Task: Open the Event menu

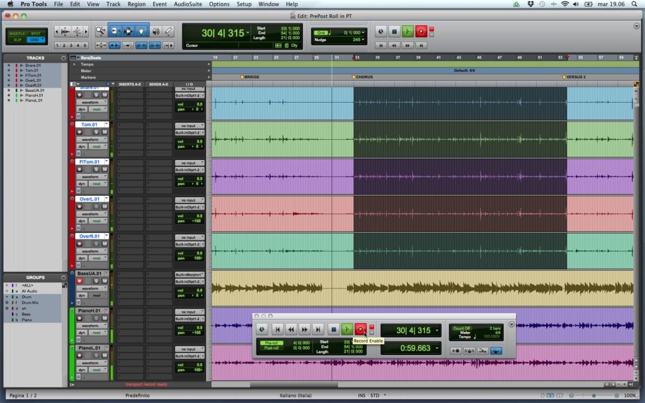Action: (159, 4)
